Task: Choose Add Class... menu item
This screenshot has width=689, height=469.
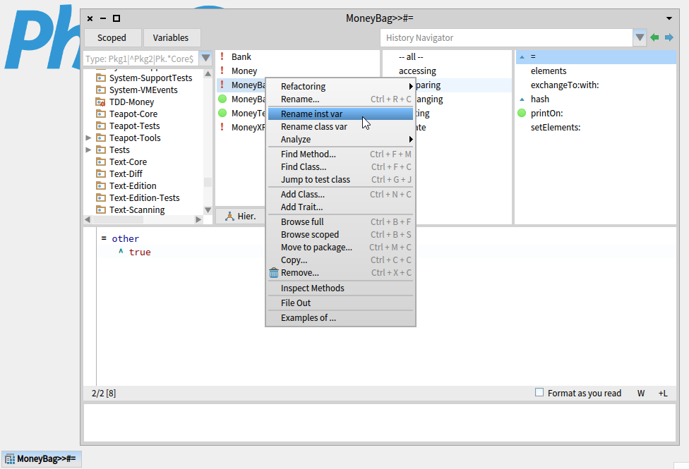Action: (340, 194)
